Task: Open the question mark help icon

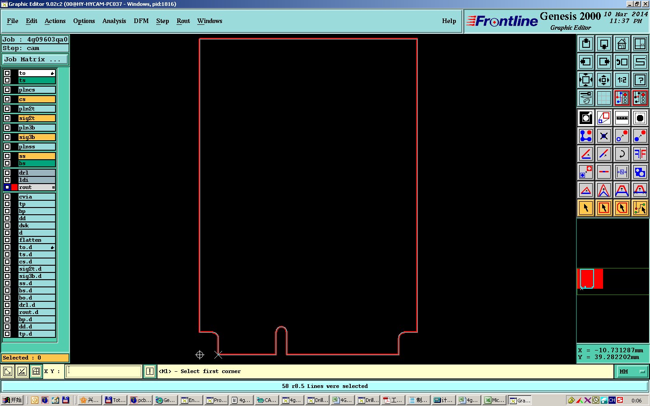Action: (x=640, y=80)
